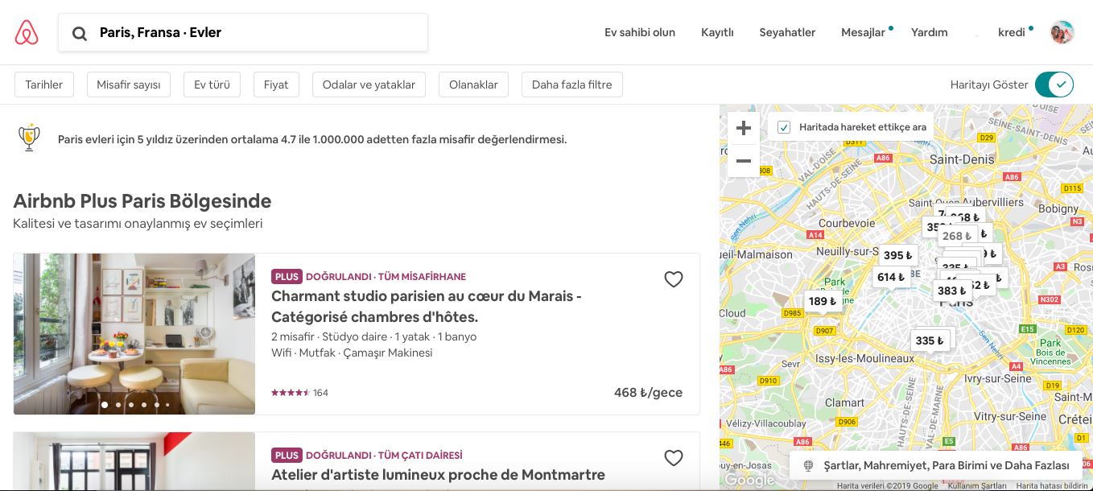Go to Ev sahibi olun
Screen dimensions: 1093x491
pyautogui.click(x=640, y=32)
